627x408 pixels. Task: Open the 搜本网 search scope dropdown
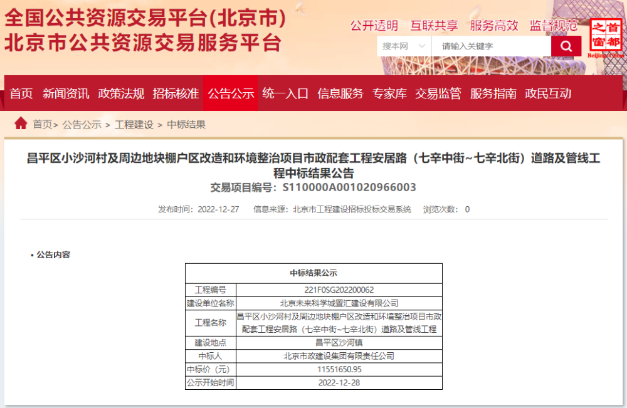[404, 46]
